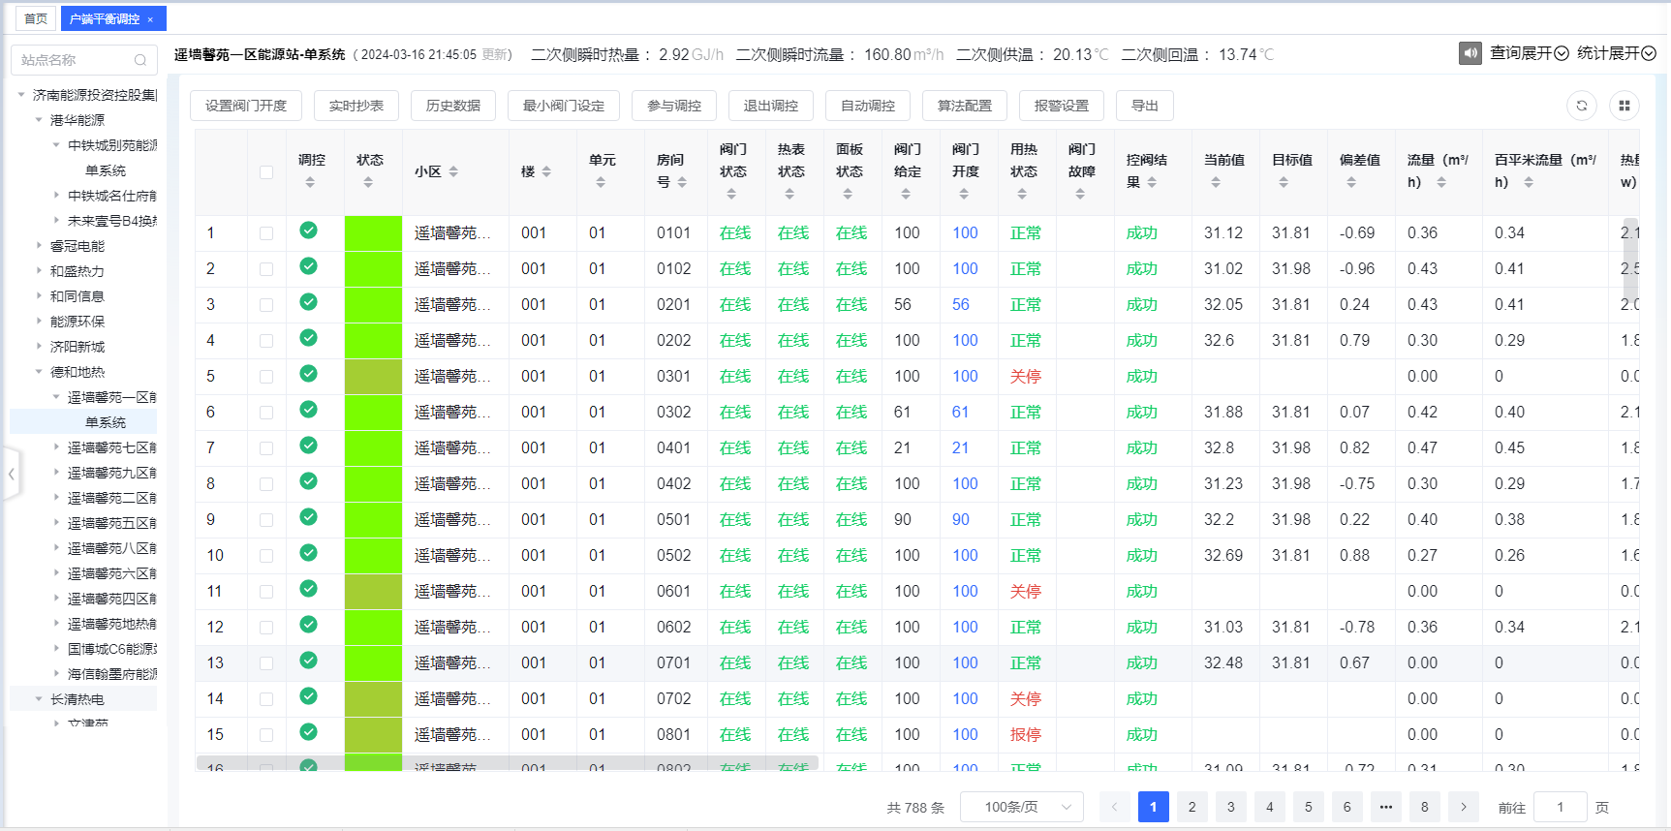Click the speaker sound alert icon
The height and width of the screenshot is (831, 1671).
click(1470, 53)
